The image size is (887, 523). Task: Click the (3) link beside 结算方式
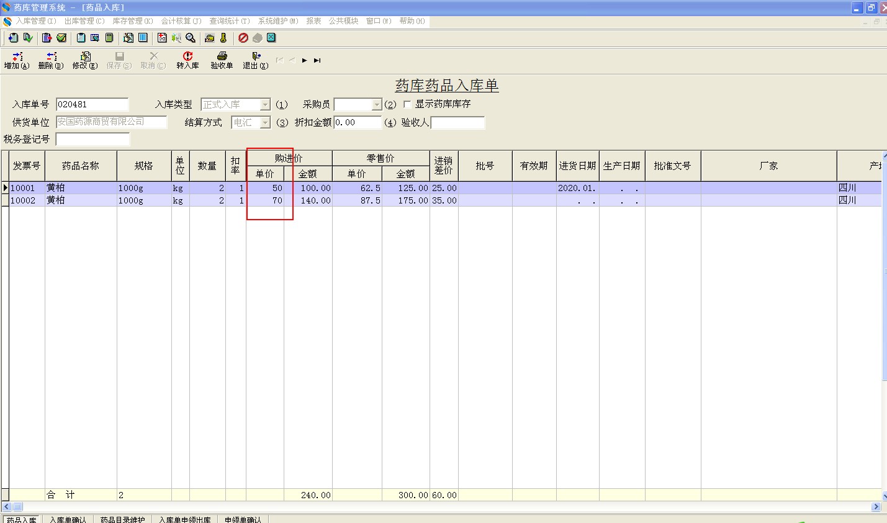click(282, 123)
